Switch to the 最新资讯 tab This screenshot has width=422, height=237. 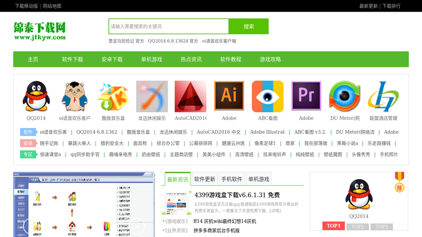178,179
